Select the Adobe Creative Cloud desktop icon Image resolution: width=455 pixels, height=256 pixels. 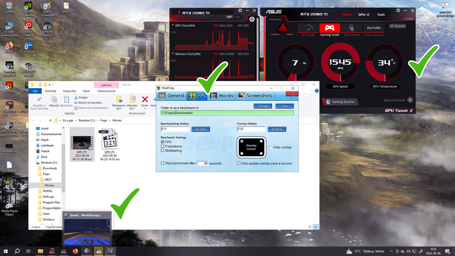tap(28, 30)
